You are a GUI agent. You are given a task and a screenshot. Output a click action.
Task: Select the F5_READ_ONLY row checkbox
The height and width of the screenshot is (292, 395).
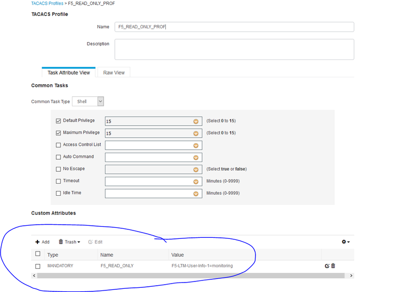(37, 266)
